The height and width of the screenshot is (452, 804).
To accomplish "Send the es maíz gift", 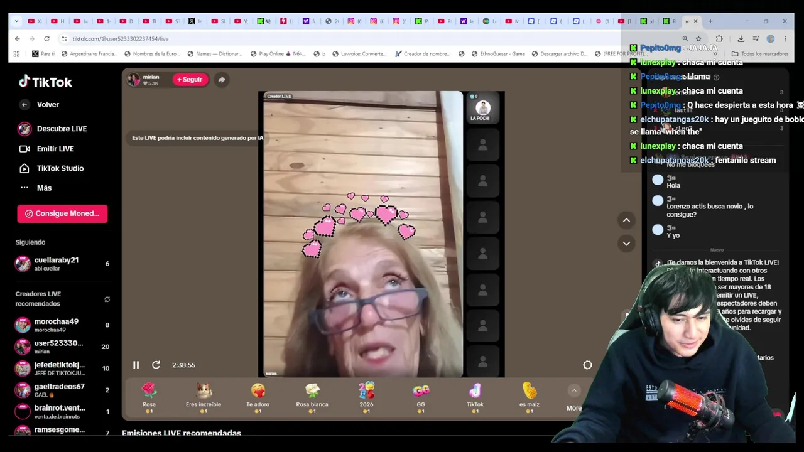I will coord(530,398).
